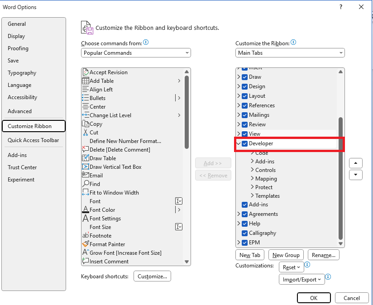The height and width of the screenshot is (305, 373).
Task: Switch to the Quick Access Toolbar category
Action: pos(33,140)
